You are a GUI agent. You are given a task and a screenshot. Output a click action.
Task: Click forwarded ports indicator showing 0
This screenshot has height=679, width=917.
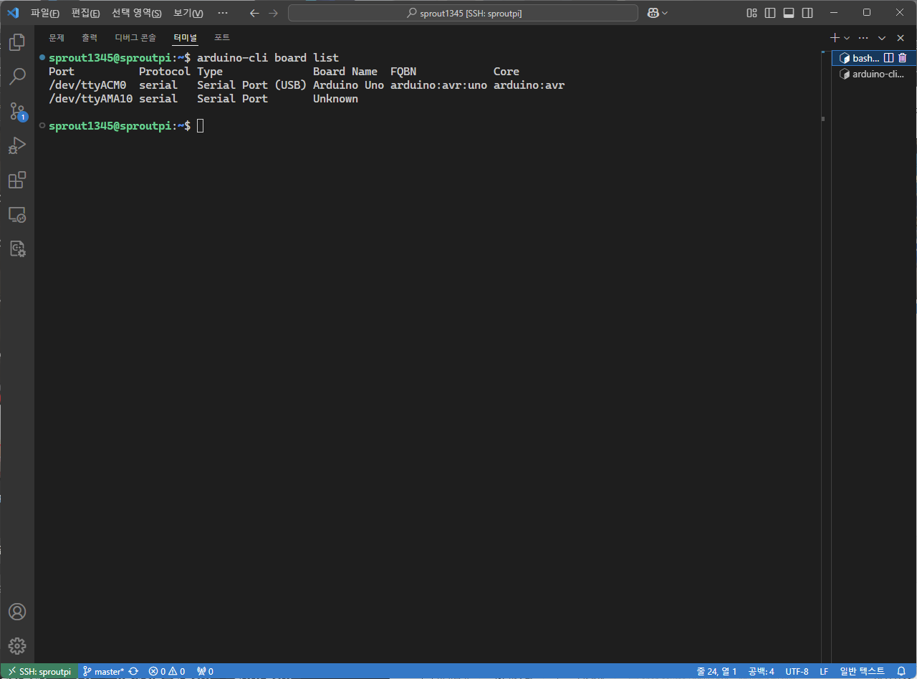click(x=206, y=671)
